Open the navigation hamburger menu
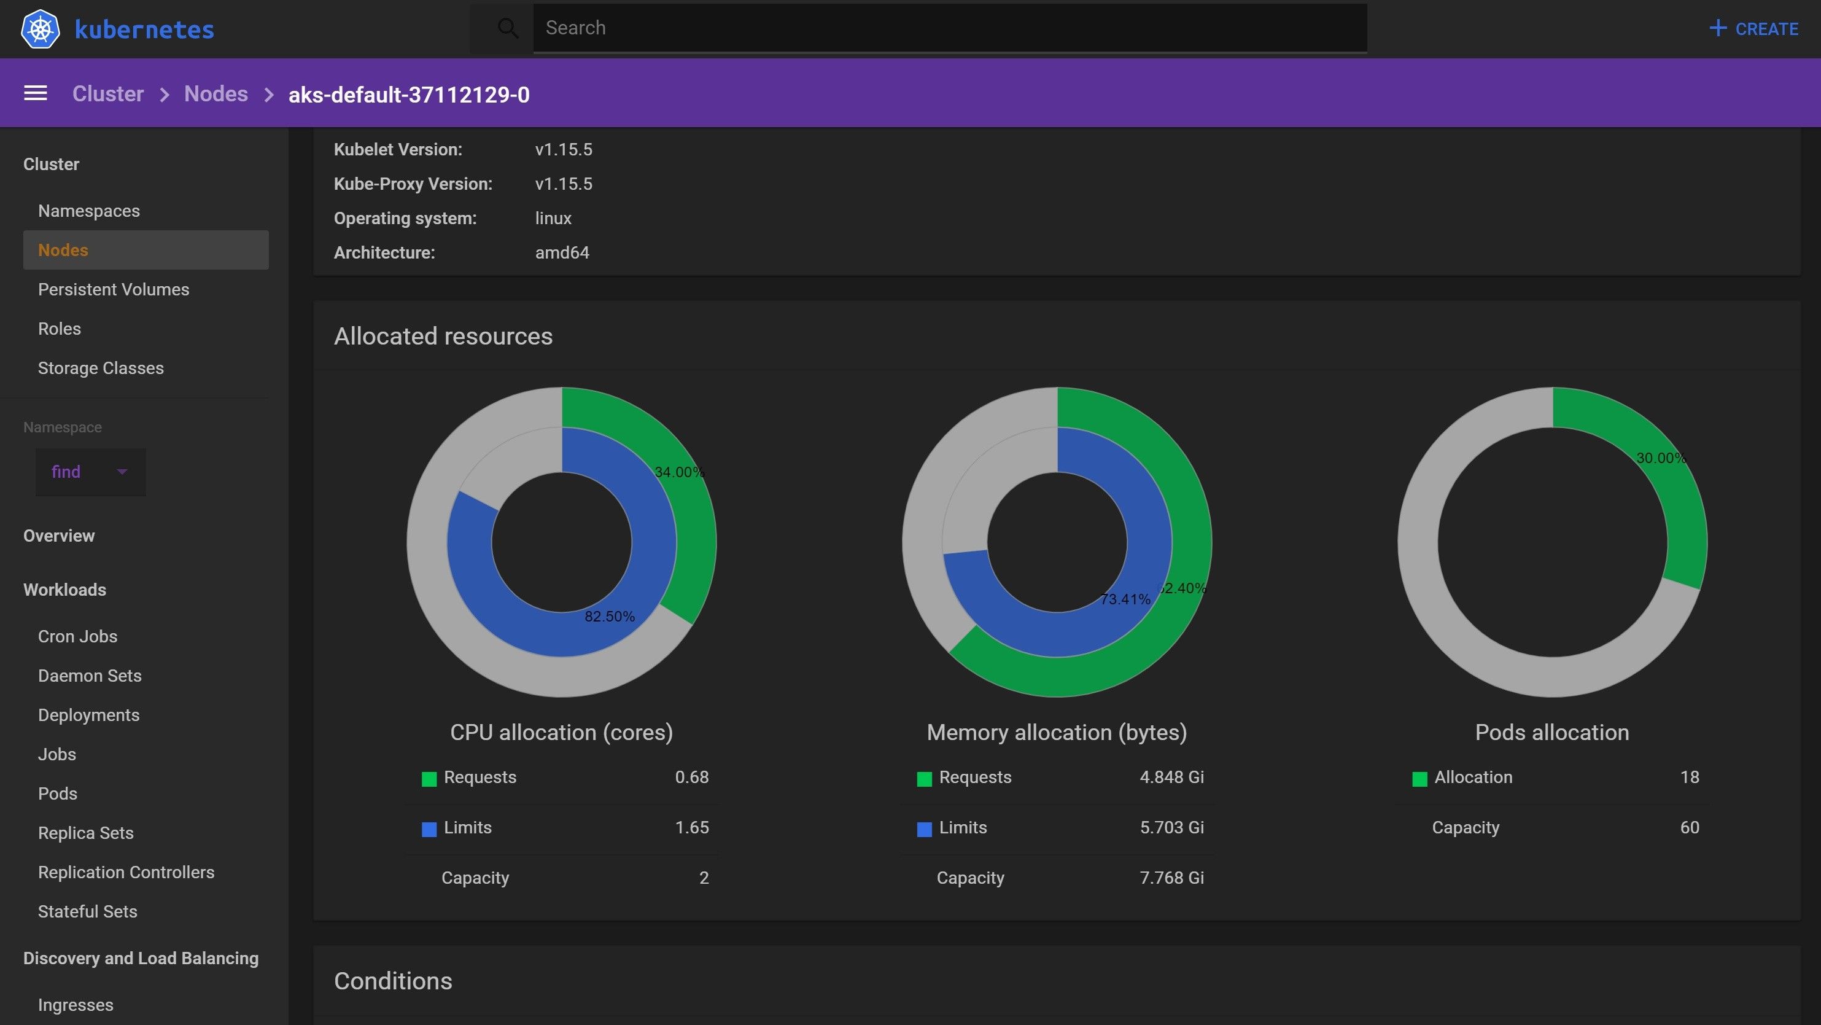The width and height of the screenshot is (1821, 1025). 34,93
